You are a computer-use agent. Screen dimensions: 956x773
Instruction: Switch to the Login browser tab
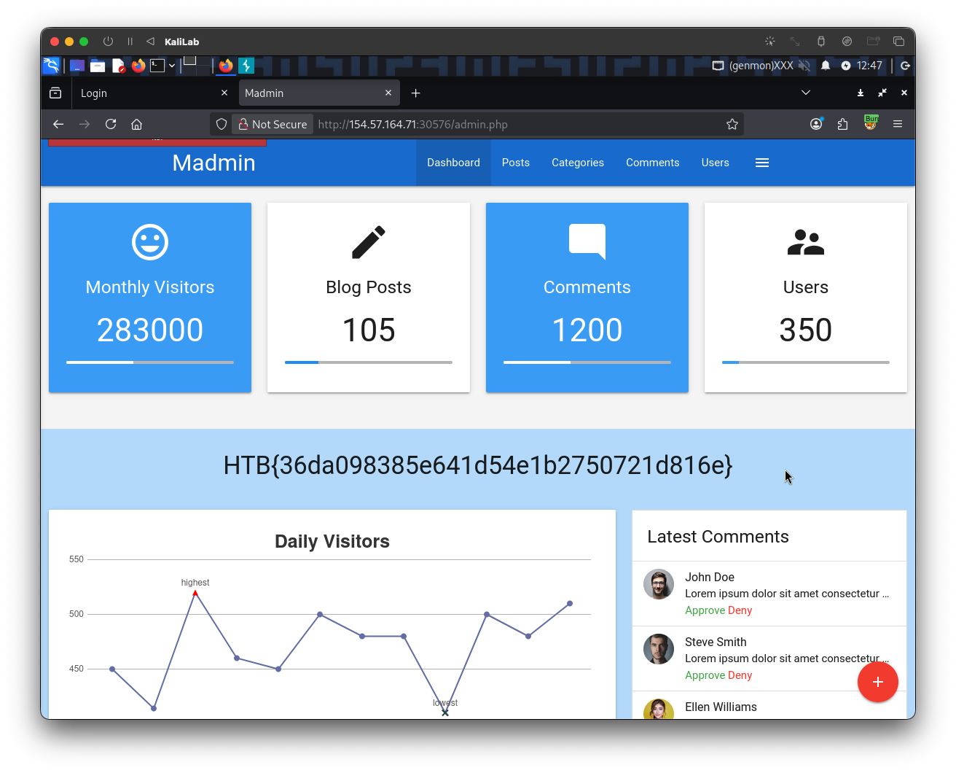146,93
